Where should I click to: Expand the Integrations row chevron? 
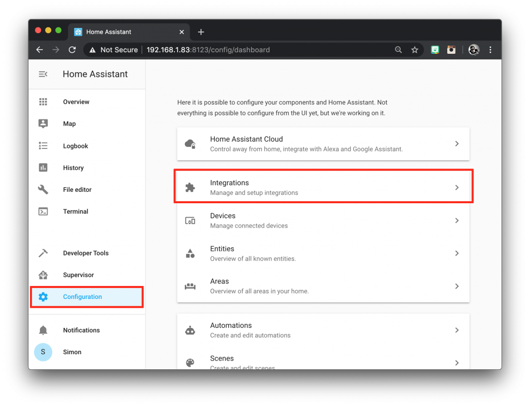(x=457, y=187)
